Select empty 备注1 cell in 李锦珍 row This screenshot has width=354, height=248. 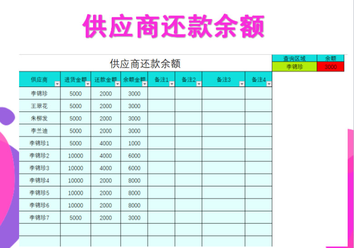click(162, 93)
